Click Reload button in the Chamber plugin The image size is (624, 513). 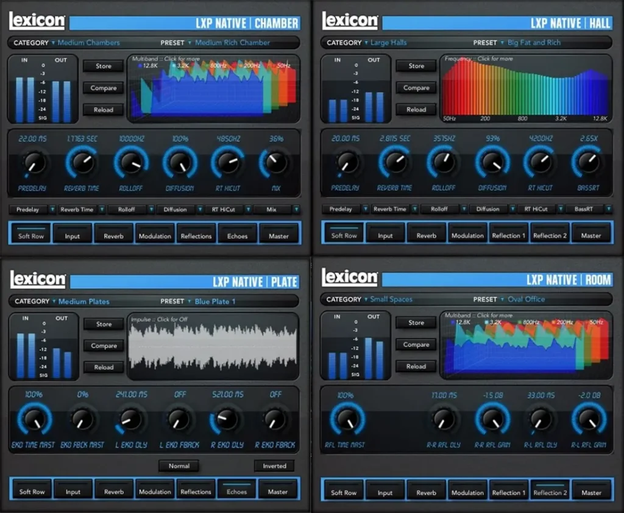pos(104,110)
